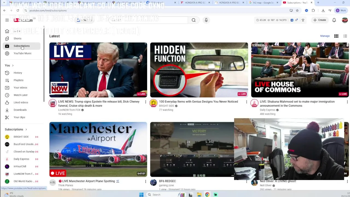Open Windows Start menu

(141, 195)
